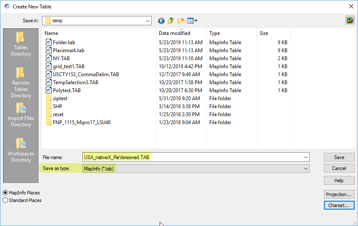Select file name grid_test1.TAB
The height and width of the screenshot is (226, 358).
68,66
